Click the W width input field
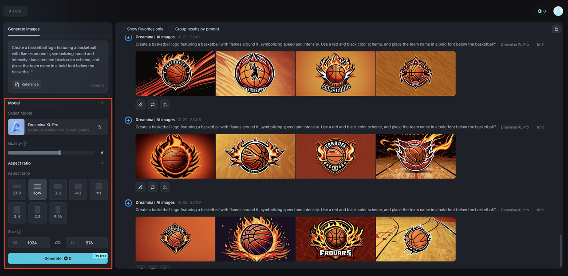 29,243
